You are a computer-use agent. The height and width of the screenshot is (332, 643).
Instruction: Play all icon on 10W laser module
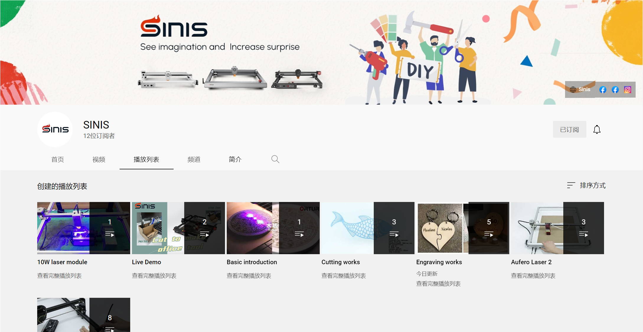[x=110, y=234]
